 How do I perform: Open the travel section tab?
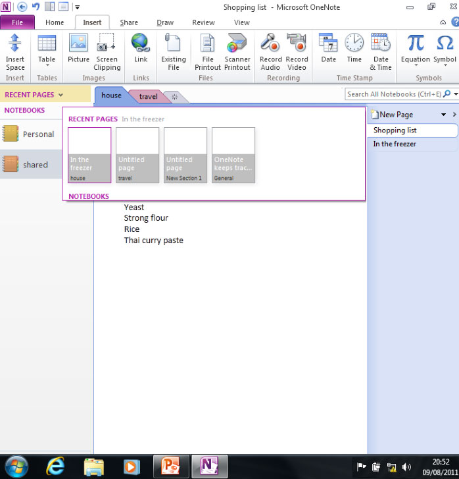click(149, 96)
